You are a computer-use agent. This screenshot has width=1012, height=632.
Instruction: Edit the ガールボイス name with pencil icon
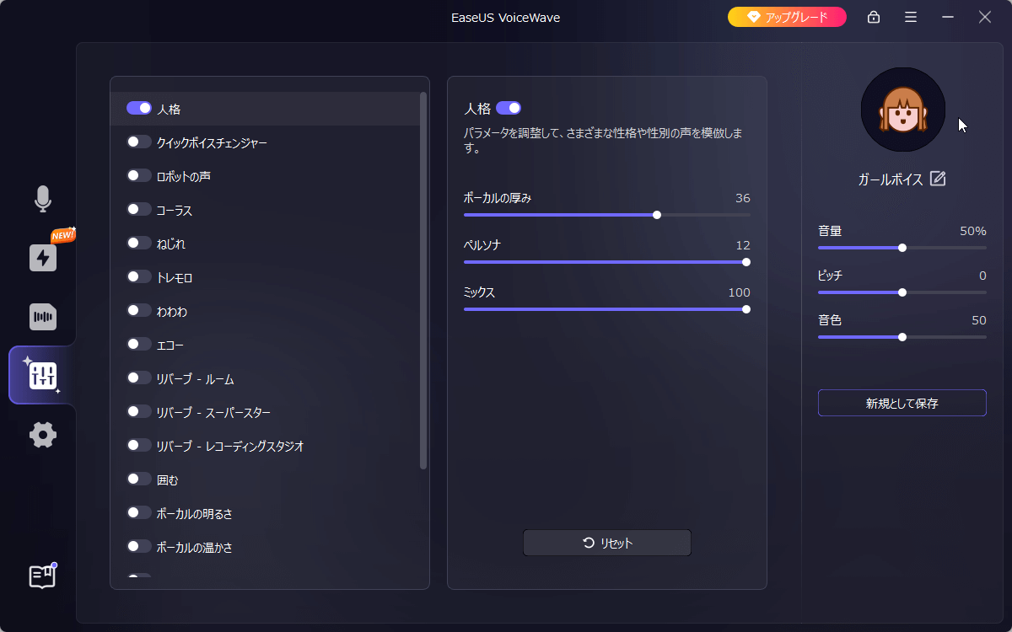[938, 179]
